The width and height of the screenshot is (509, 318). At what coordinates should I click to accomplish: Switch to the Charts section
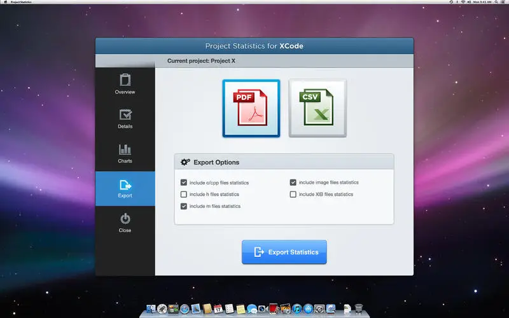coord(125,153)
